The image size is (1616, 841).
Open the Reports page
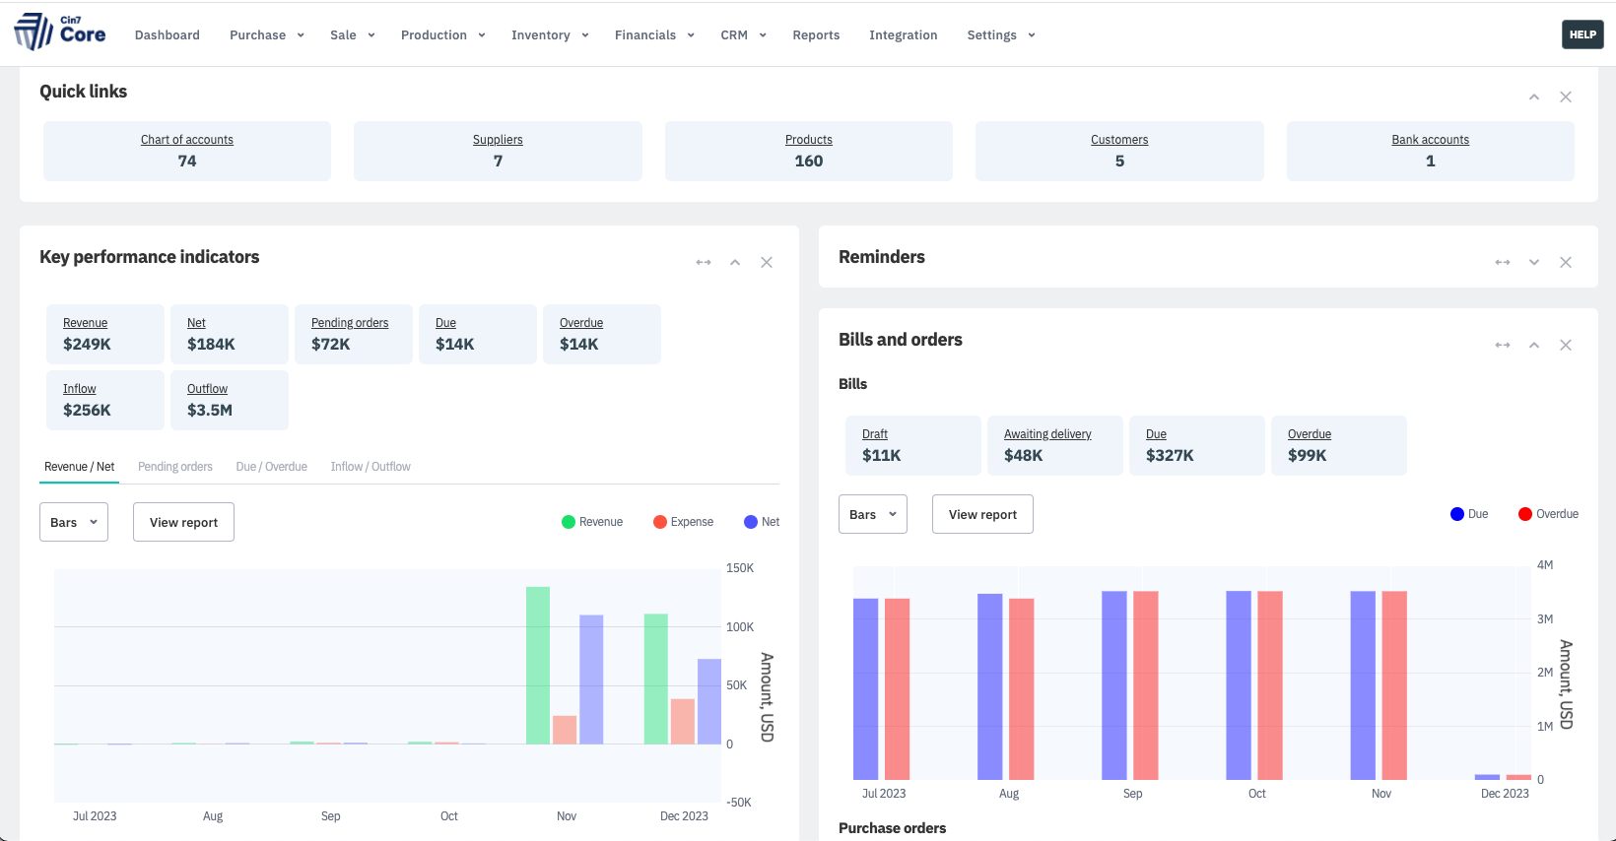(x=816, y=35)
